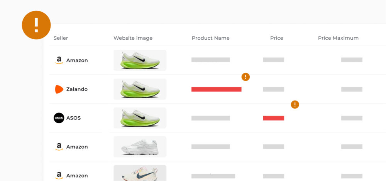The image size is (386, 181).
Task: Click the Price column header
Action: click(276, 38)
